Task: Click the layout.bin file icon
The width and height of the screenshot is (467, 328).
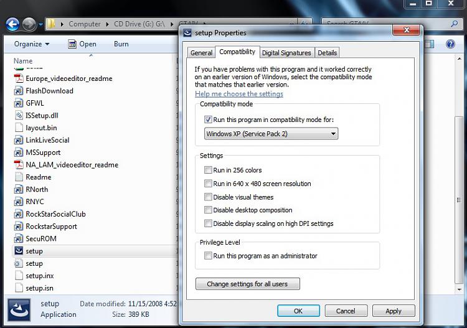Action: (x=19, y=128)
